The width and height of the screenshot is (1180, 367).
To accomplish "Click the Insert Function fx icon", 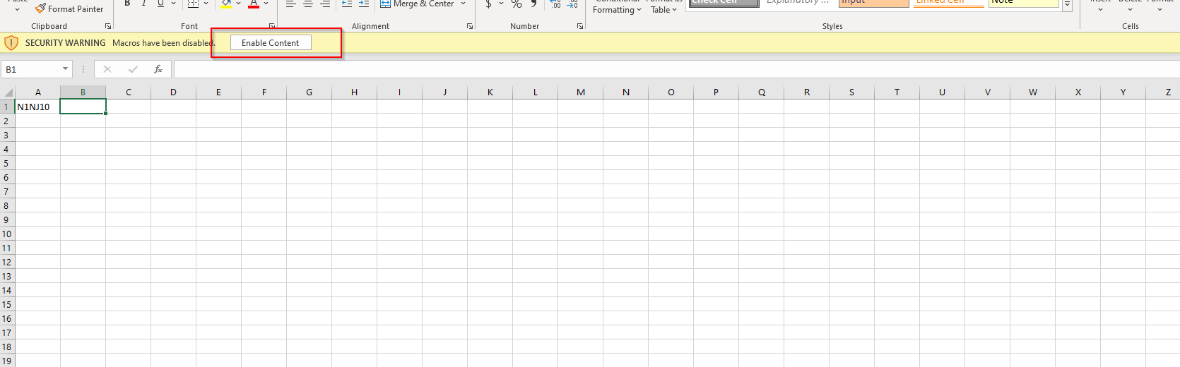I will click(158, 69).
